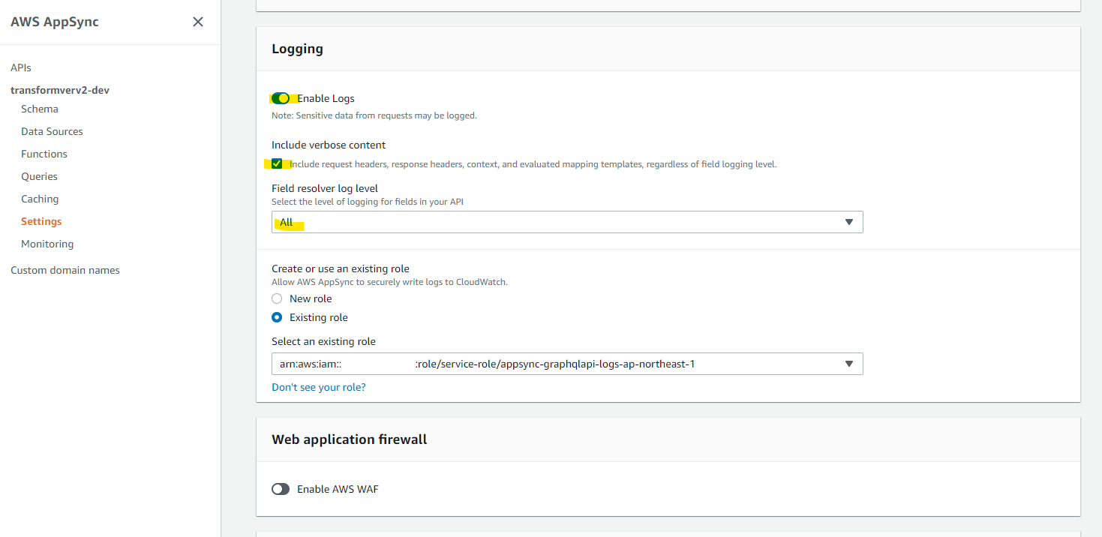
Task: Select Settings in the side navigation
Action: click(41, 221)
